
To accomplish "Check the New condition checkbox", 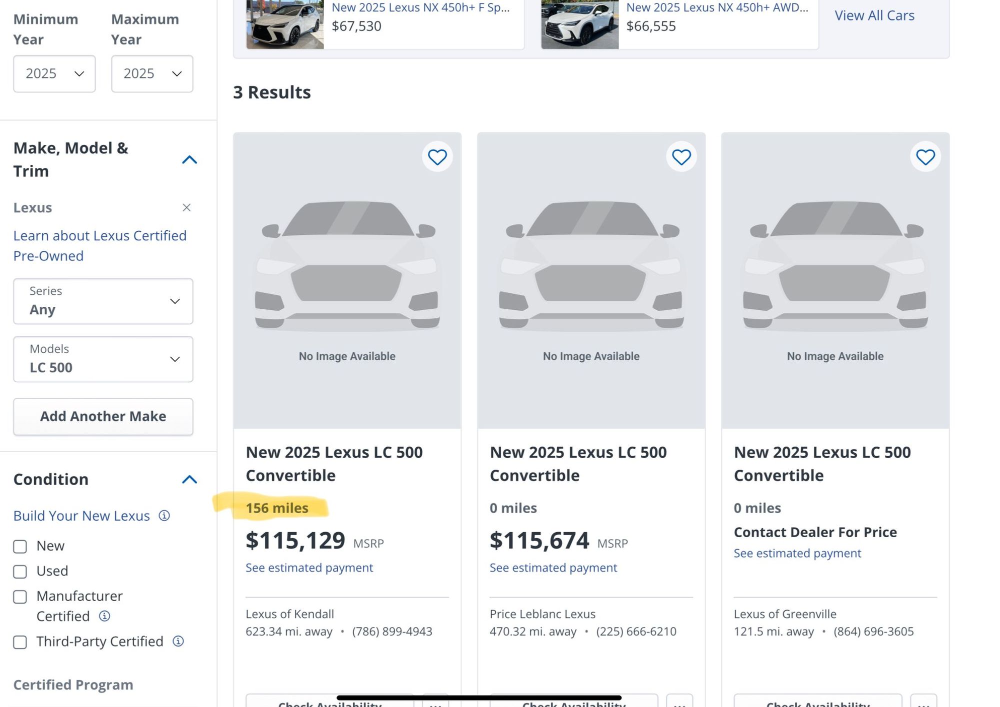I will point(20,547).
